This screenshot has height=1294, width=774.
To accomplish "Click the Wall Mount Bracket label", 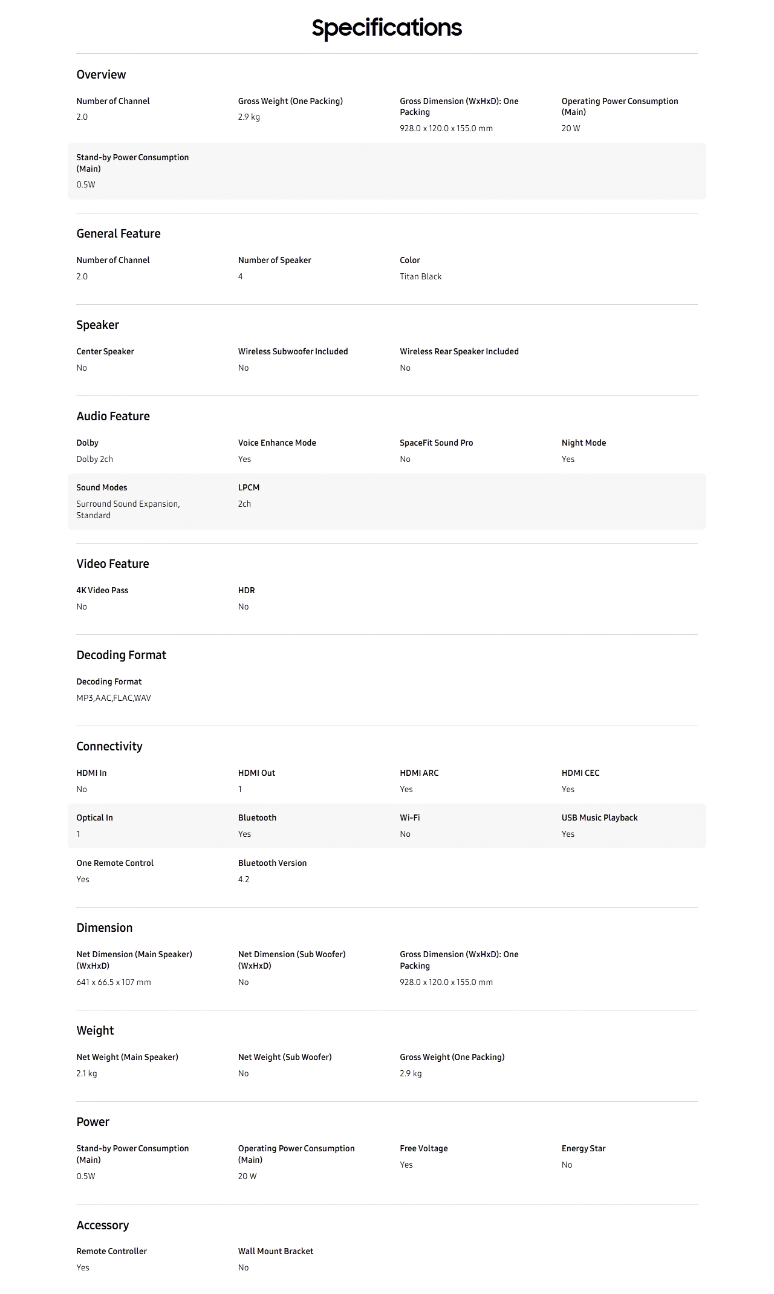I will (x=276, y=1251).
